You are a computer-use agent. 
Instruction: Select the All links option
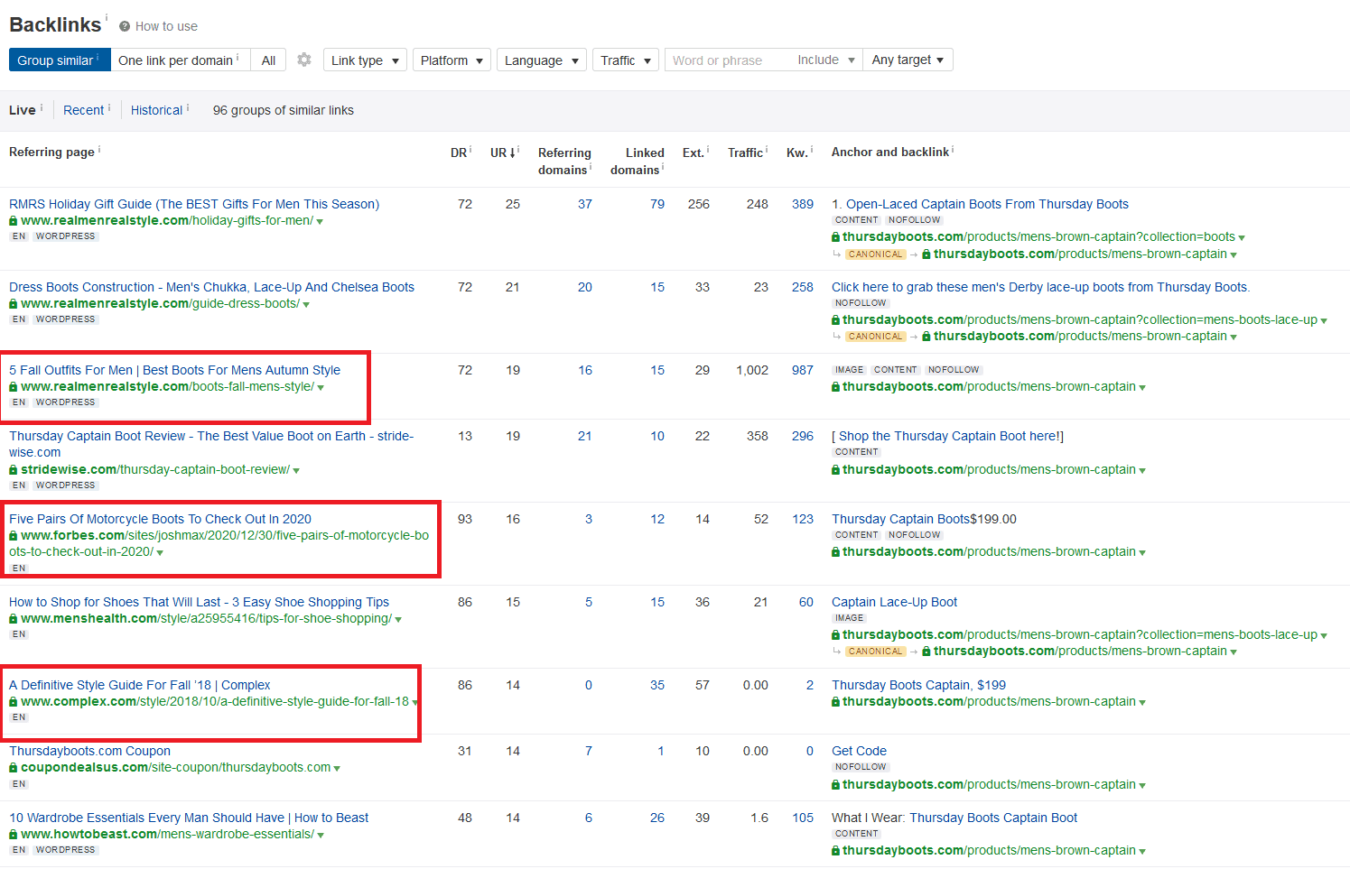[268, 60]
